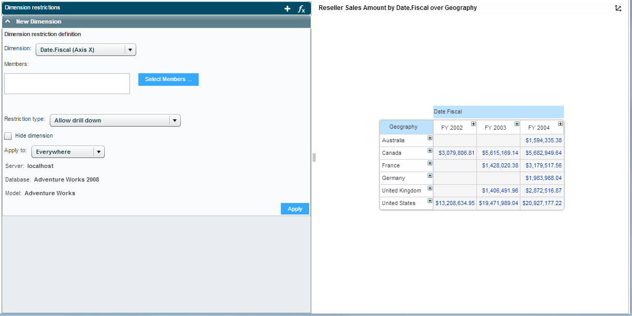Expand the Australia row
This screenshot has width=632, height=316.
(x=430, y=138)
